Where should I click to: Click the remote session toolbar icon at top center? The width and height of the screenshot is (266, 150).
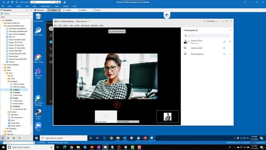[x=167, y=15]
